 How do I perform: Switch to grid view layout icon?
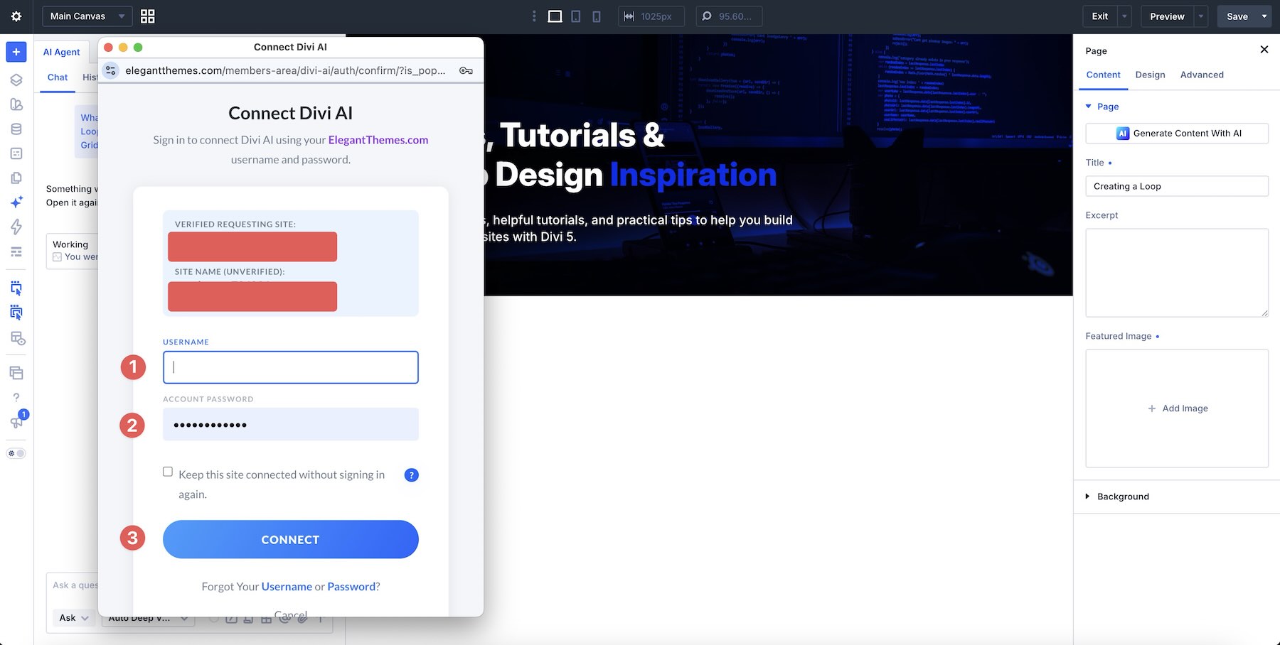pyautogui.click(x=148, y=16)
